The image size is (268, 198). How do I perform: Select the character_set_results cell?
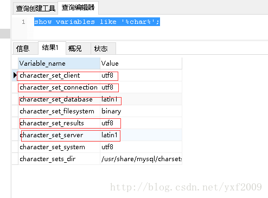pyautogui.click(x=59, y=123)
